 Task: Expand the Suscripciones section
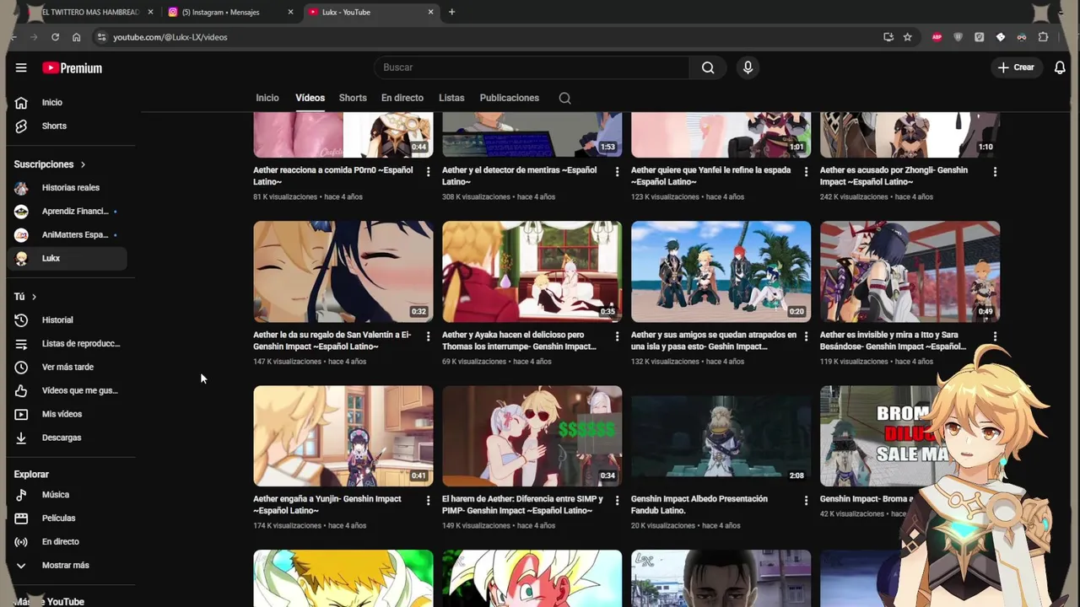click(50, 164)
